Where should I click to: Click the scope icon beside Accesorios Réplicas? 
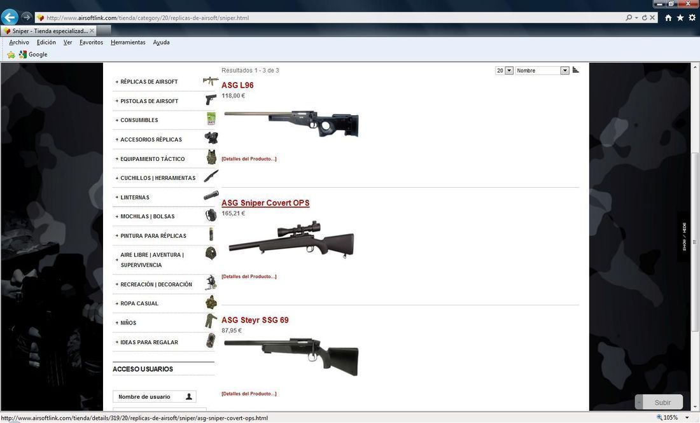[211, 137]
